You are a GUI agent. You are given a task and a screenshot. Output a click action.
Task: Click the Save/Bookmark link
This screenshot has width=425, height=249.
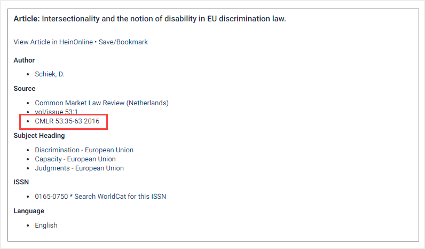[123, 42]
